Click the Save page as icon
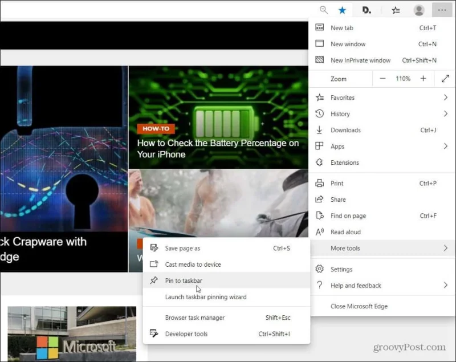Image resolution: width=456 pixels, height=362 pixels. click(x=154, y=248)
